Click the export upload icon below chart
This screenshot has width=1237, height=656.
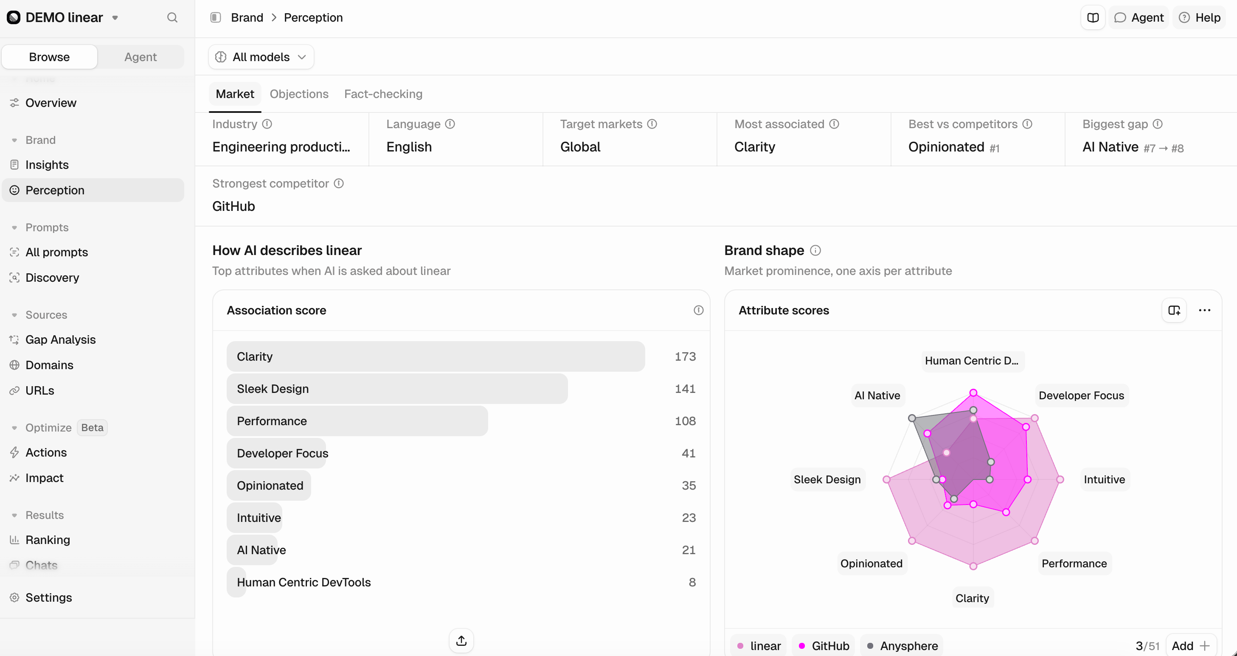[x=461, y=641]
